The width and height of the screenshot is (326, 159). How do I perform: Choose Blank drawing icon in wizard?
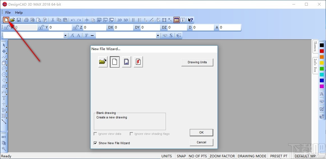click(115, 62)
